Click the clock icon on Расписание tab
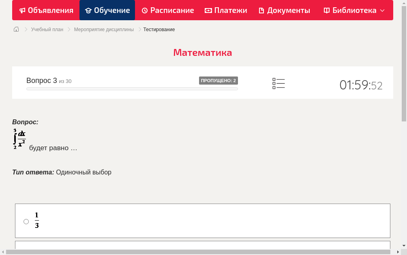The width and height of the screenshot is (407, 255). (144, 10)
